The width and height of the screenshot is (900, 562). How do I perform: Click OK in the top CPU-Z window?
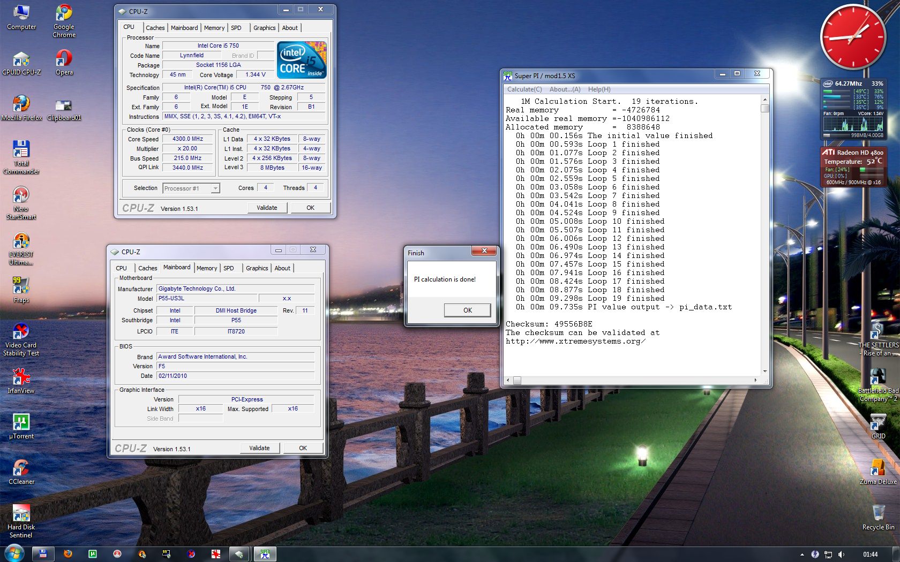click(311, 208)
